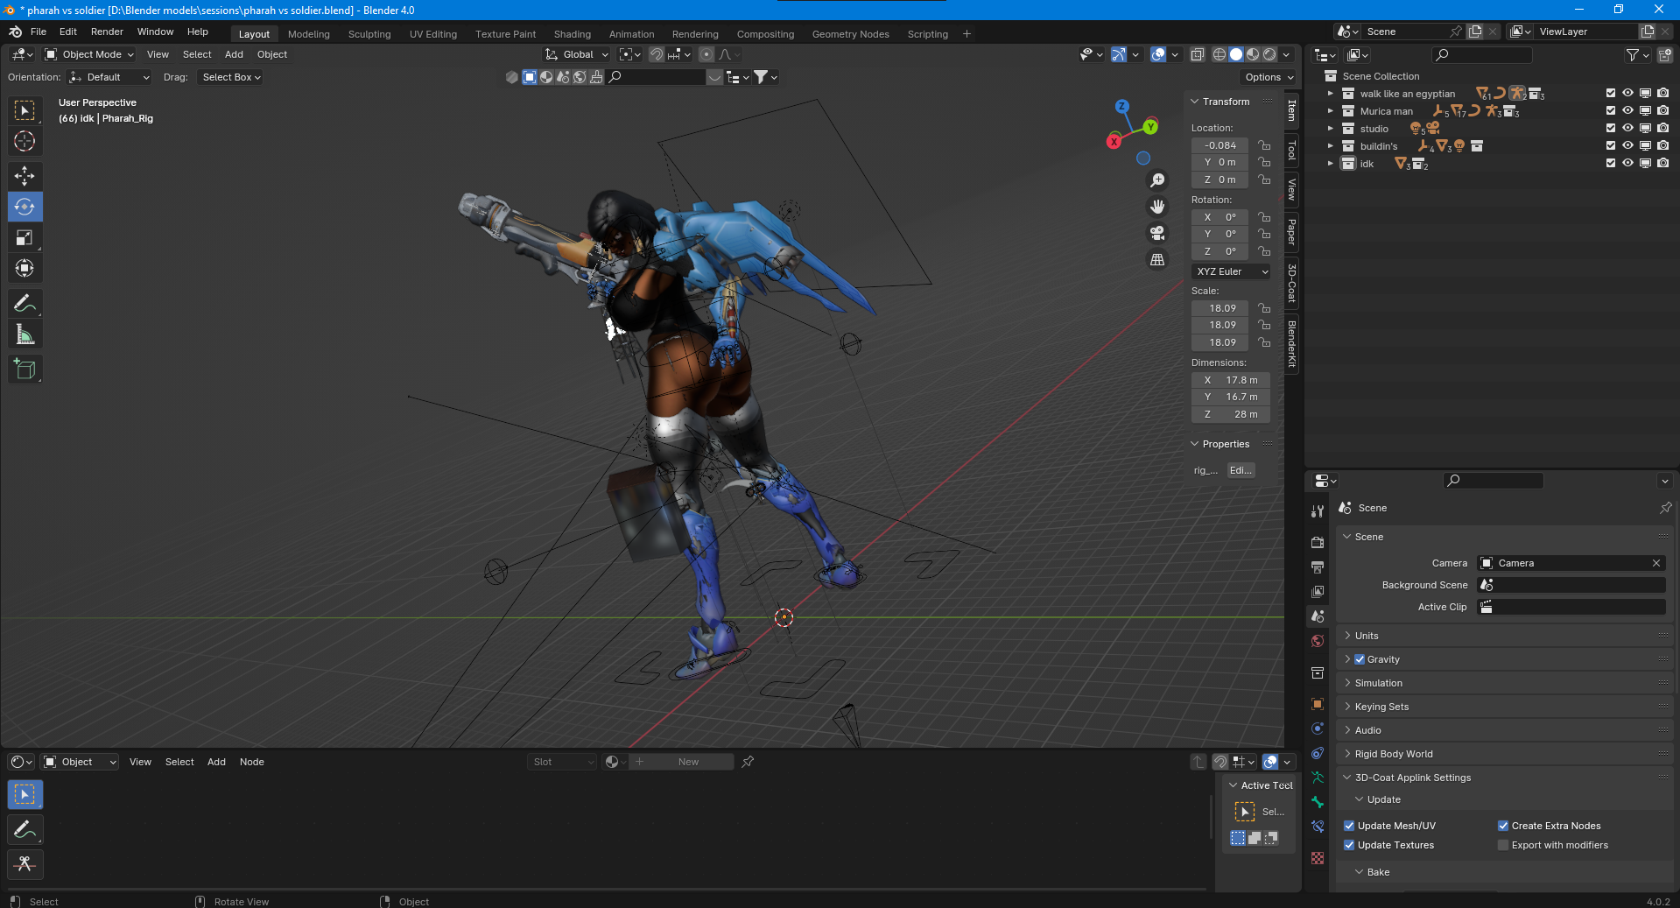Enable Export with modifiers
The height and width of the screenshot is (908, 1680).
1503,845
